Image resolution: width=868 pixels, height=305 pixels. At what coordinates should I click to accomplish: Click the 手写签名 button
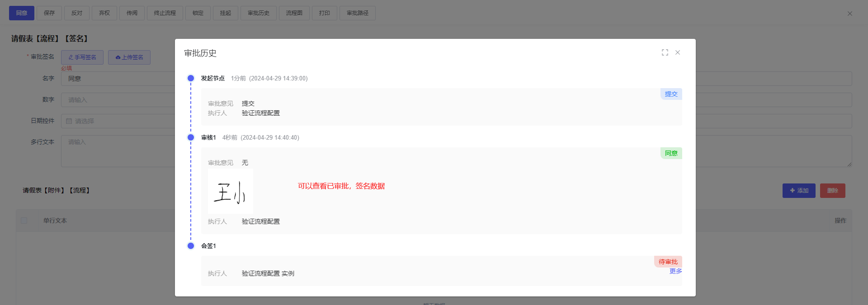click(82, 57)
